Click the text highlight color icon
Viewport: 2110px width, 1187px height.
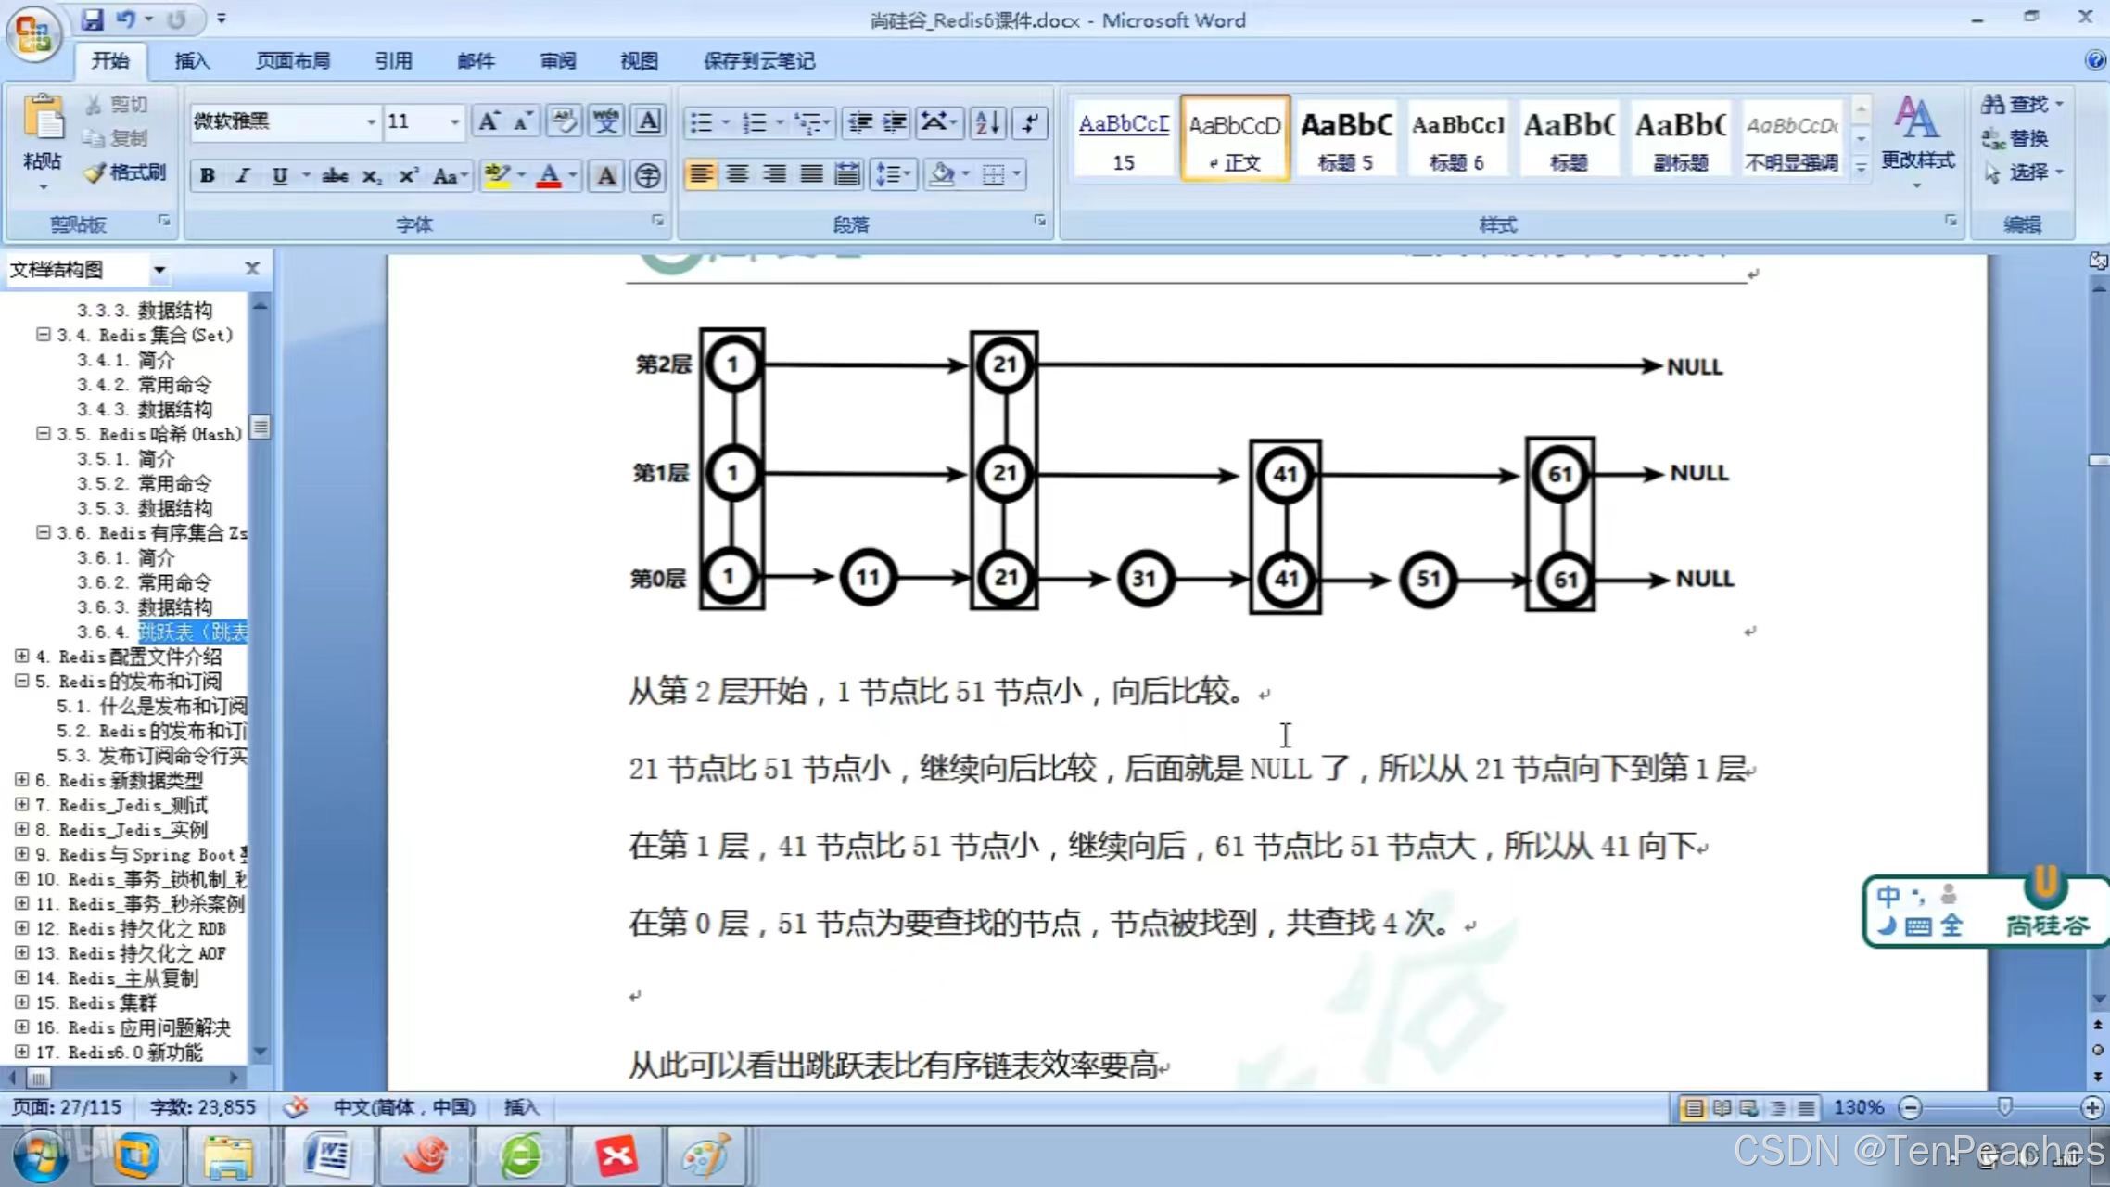498,175
